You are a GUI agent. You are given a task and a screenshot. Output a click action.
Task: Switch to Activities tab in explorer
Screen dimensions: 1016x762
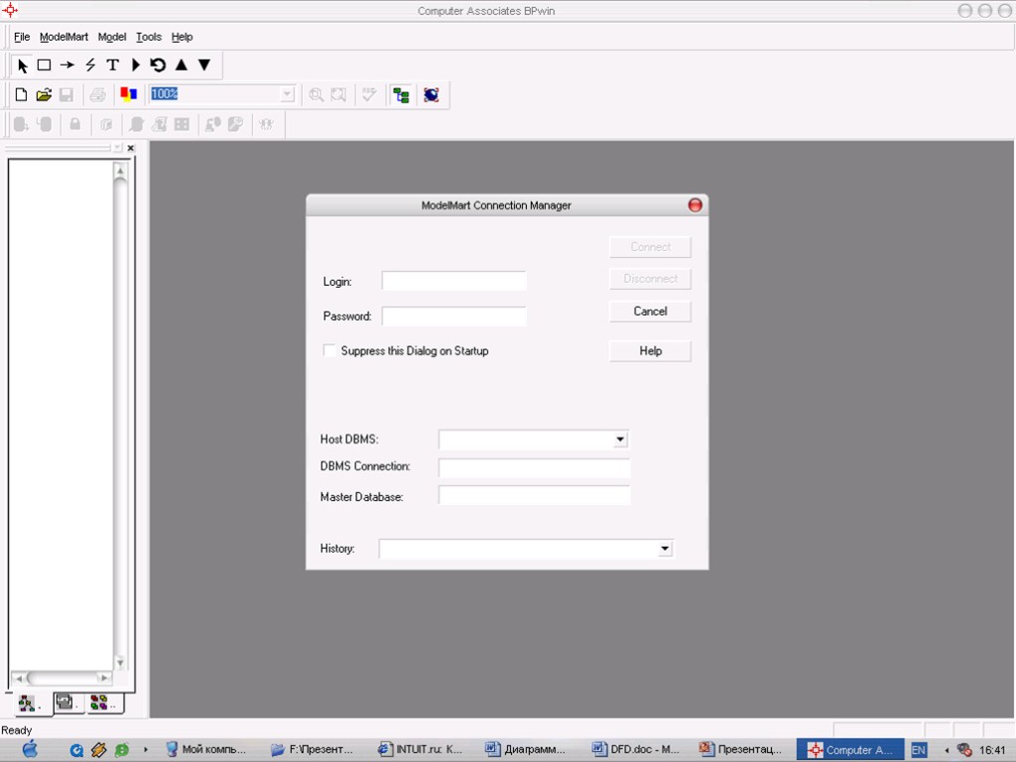coord(29,703)
